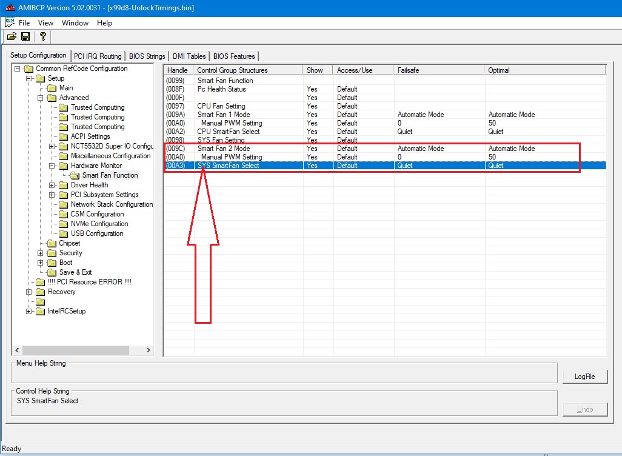Select the Network Stack Configuration folder
The image size is (622, 456).
tap(112, 204)
